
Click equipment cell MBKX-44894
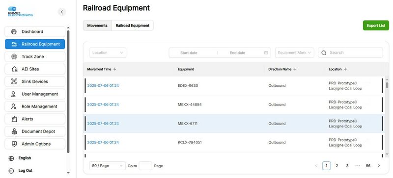click(x=190, y=104)
